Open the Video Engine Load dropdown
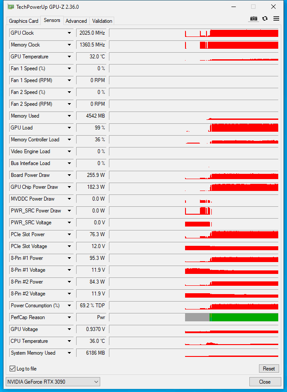Image resolution: width=287 pixels, height=392 pixels. click(69, 151)
